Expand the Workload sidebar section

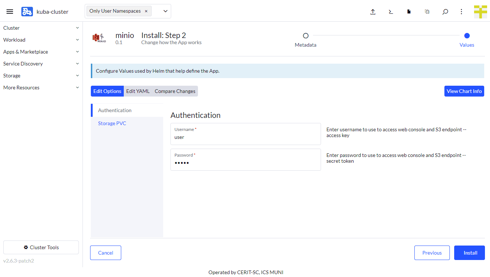41,40
